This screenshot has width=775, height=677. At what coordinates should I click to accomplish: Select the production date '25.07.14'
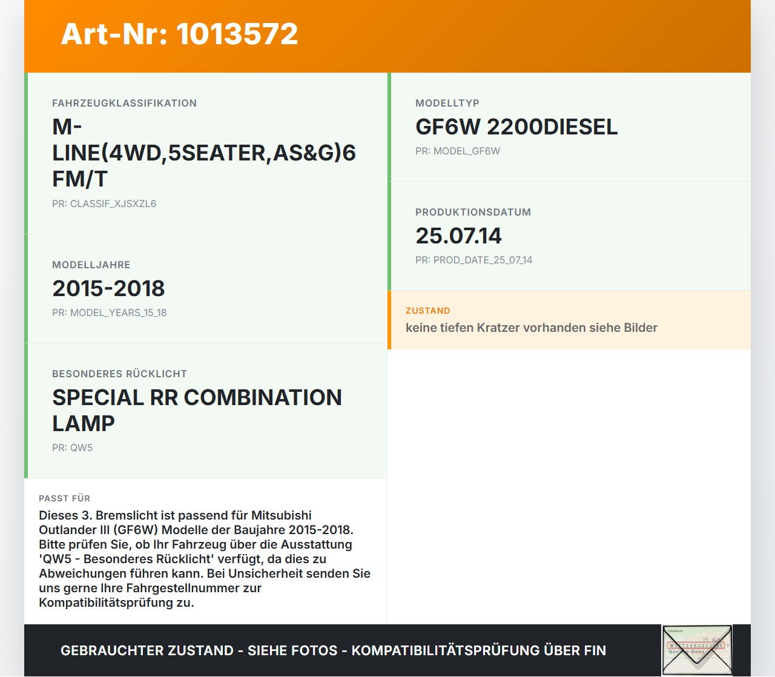[x=458, y=236]
